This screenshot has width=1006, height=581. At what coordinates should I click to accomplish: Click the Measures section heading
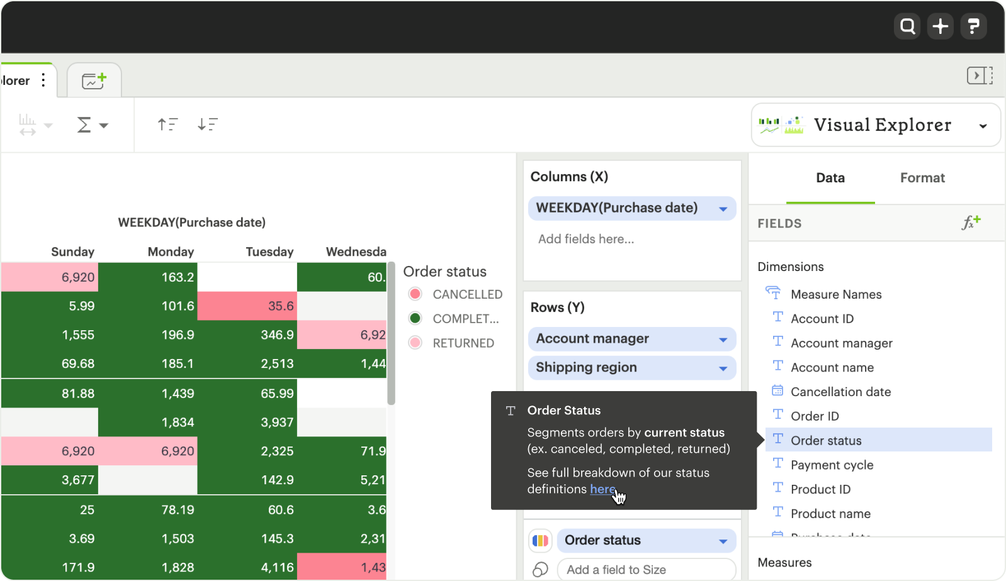[784, 563]
